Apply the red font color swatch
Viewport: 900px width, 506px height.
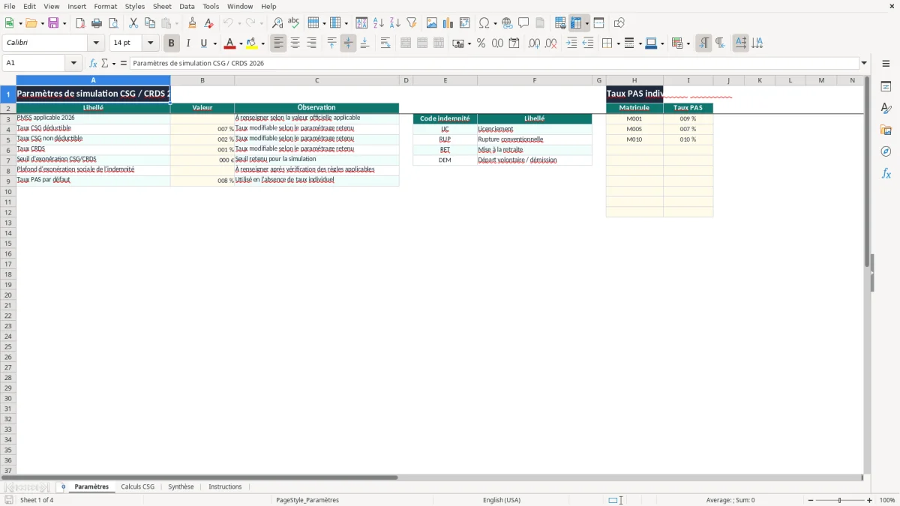(230, 43)
